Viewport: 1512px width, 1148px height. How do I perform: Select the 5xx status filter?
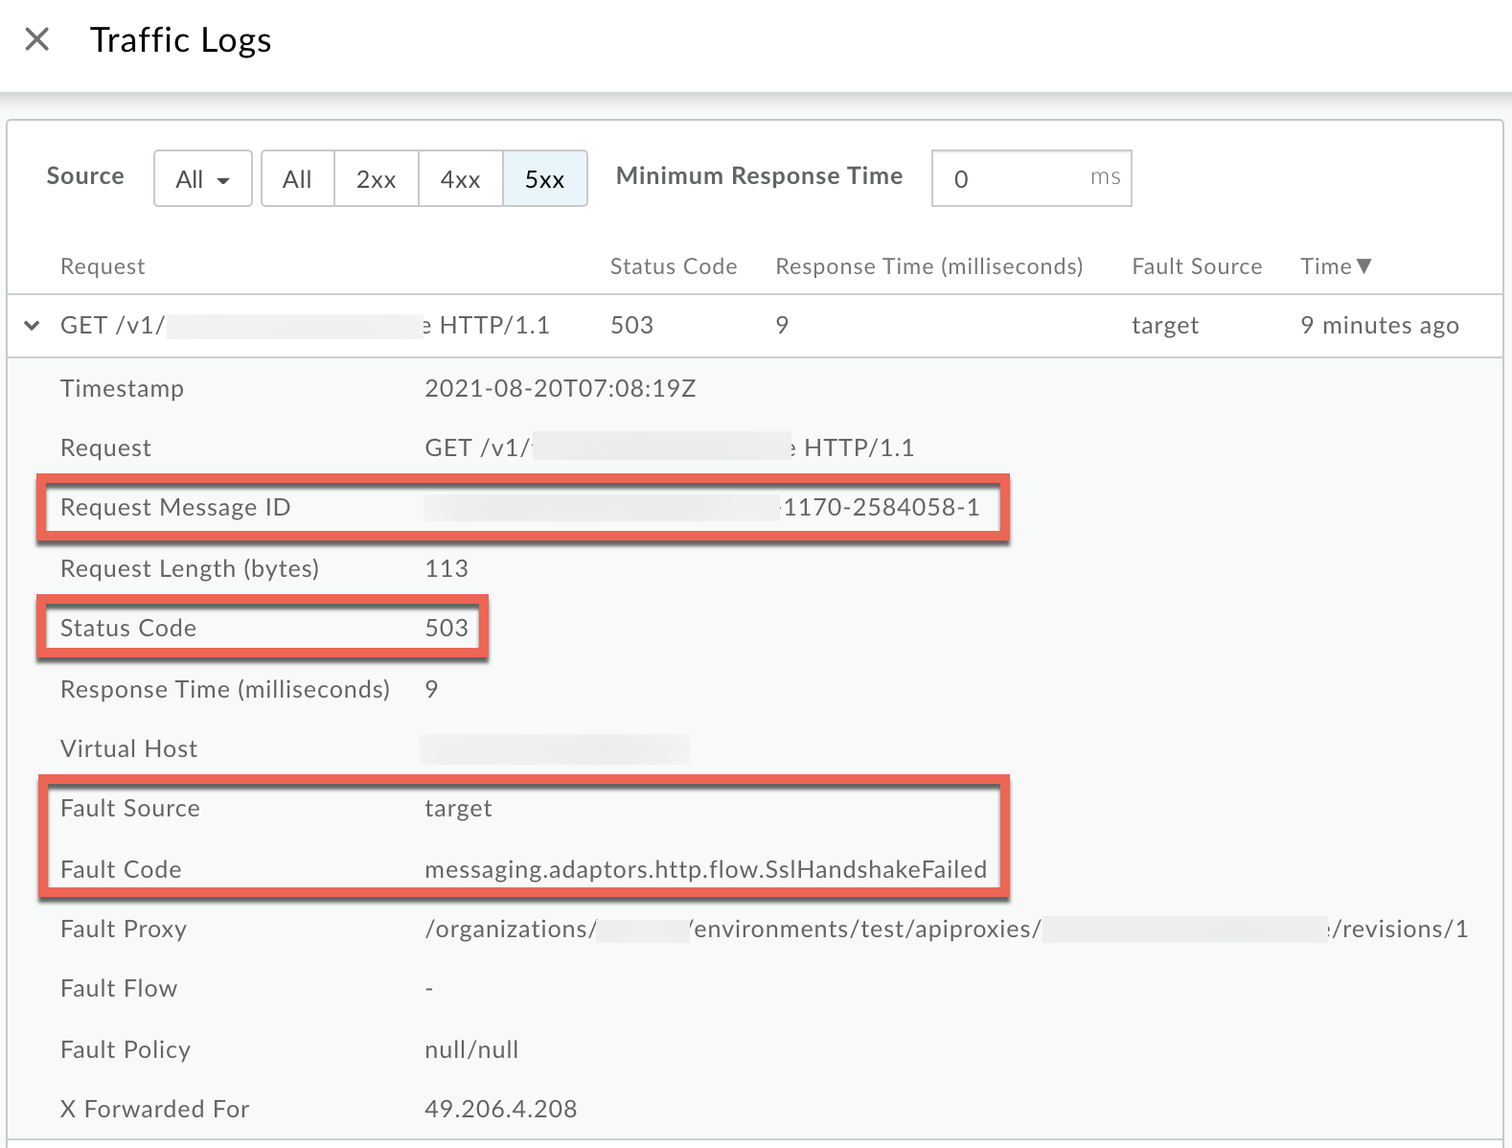point(544,178)
